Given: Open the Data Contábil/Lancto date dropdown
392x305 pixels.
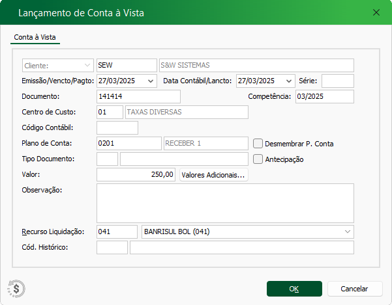Looking at the screenshot, I should click(x=289, y=81).
